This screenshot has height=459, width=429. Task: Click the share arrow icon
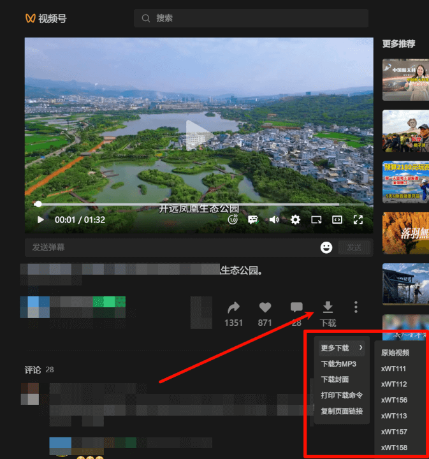point(233,307)
